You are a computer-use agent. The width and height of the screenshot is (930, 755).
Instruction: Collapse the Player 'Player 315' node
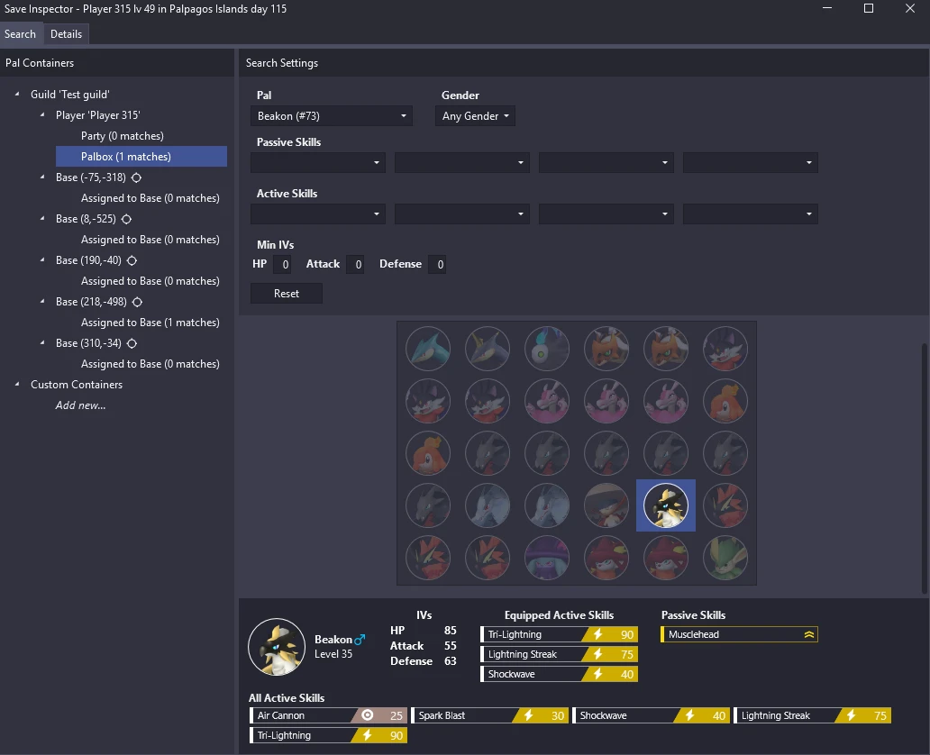(42, 114)
